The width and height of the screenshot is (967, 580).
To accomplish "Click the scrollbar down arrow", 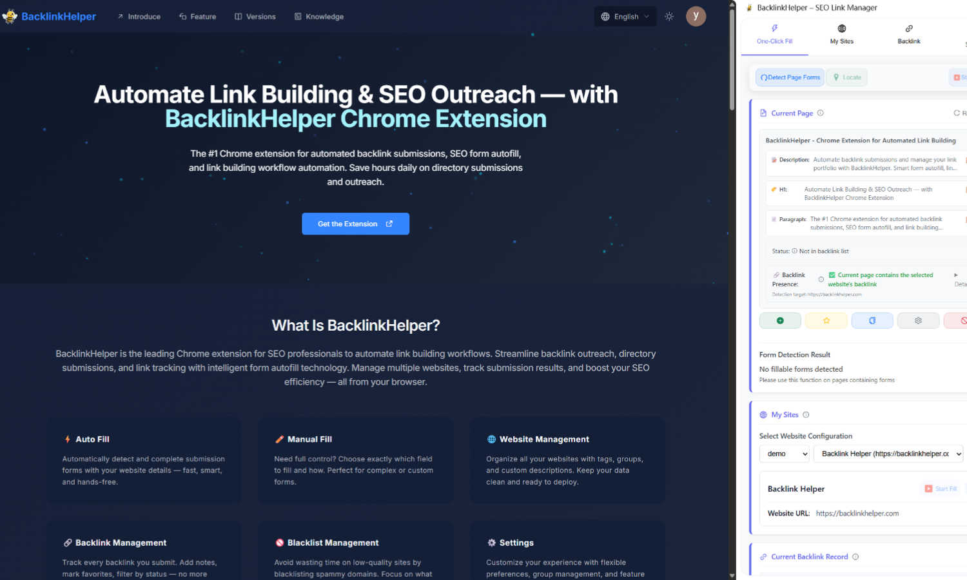I will click(732, 575).
